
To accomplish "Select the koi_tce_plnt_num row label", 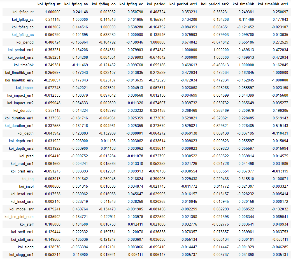I will [19, 217].
